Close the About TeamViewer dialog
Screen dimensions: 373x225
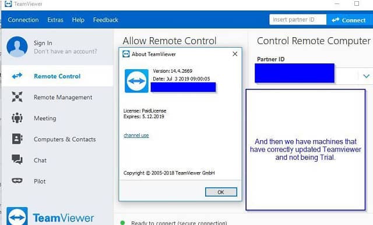click(x=235, y=54)
